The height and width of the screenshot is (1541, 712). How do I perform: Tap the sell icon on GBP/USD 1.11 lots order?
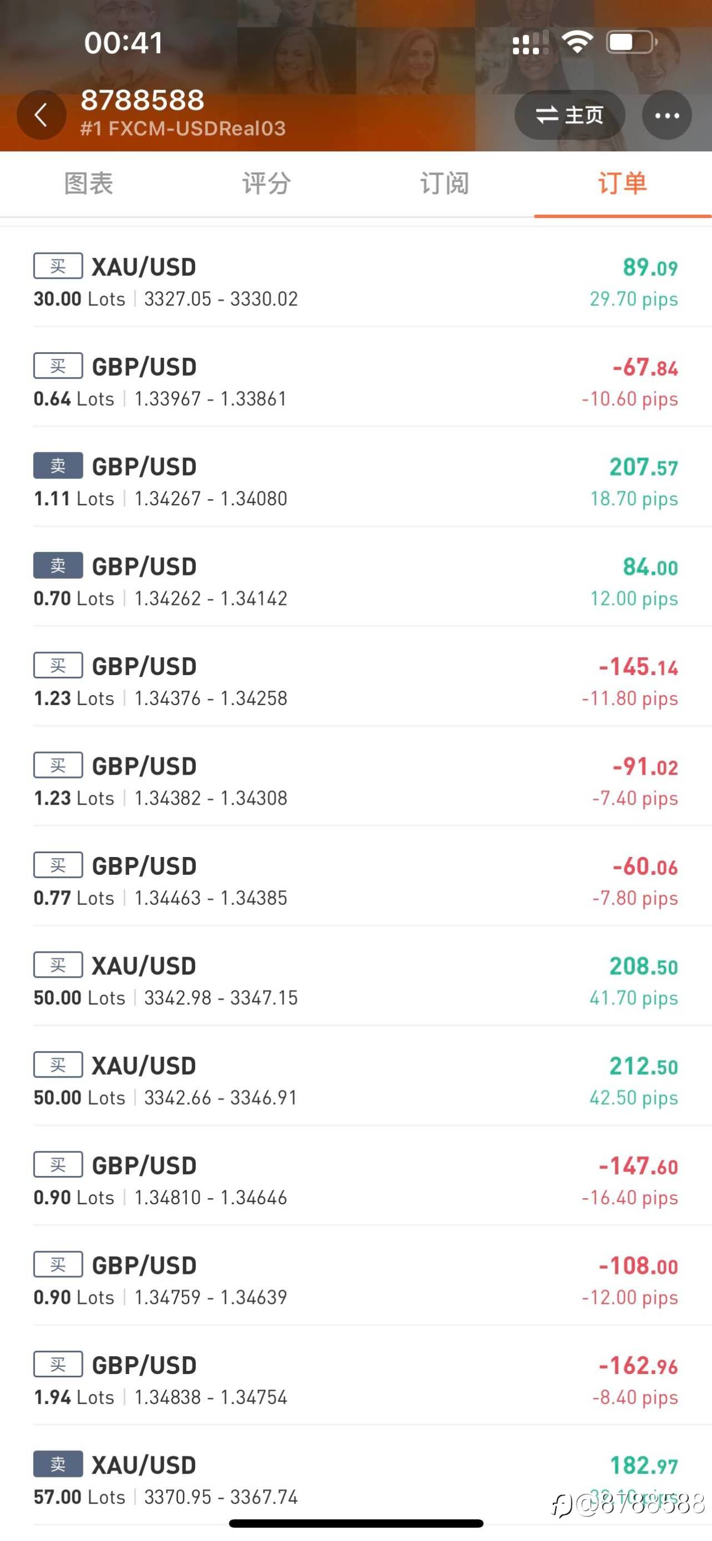pos(58,466)
